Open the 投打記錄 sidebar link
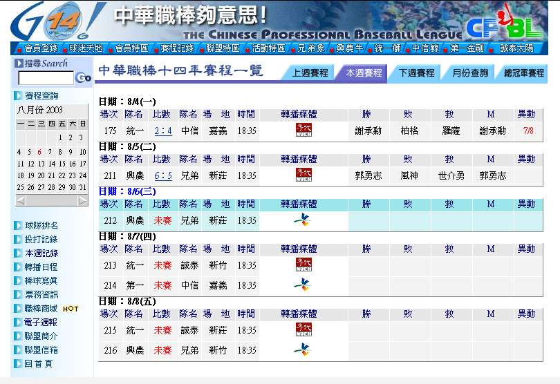Viewport: 560px width, 384px height. click(41, 240)
